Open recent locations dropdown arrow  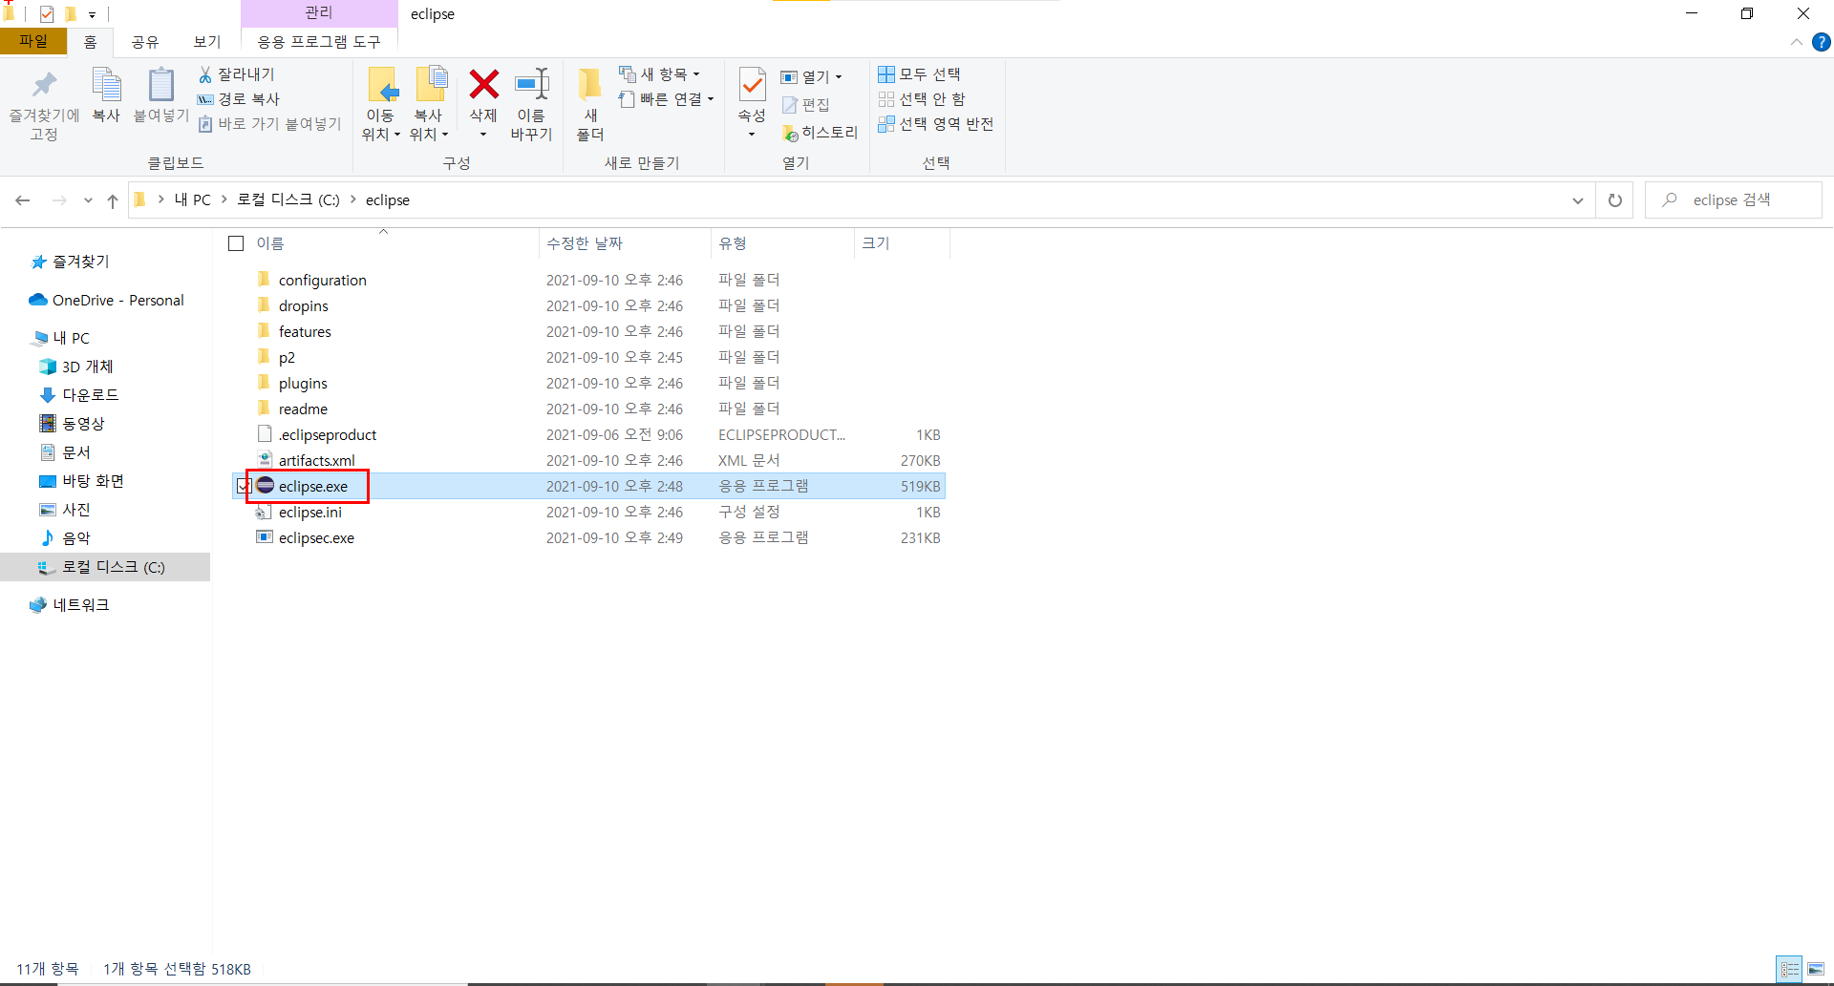pyautogui.click(x=88, y=200)
